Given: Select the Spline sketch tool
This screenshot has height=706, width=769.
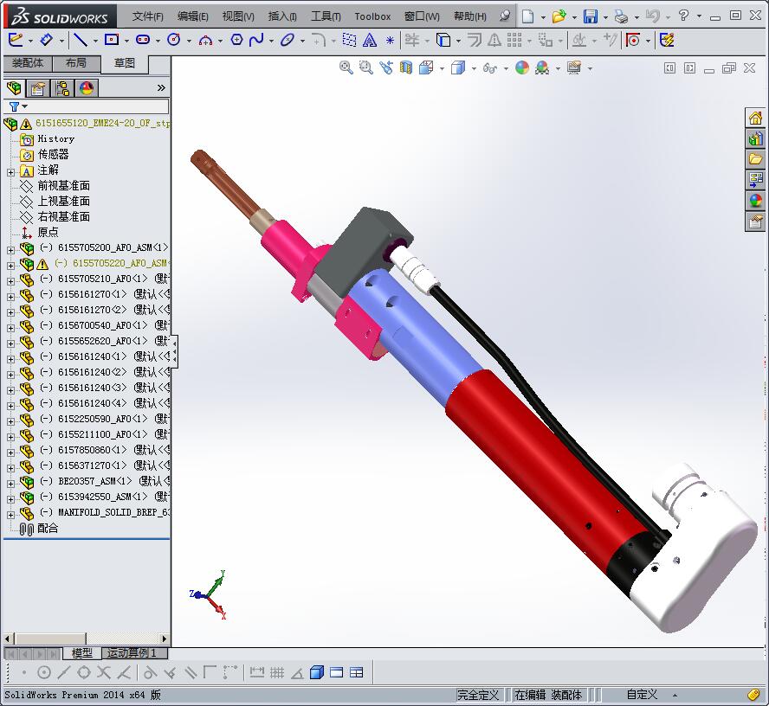Looking at the screenshot, I should (256, 40).
